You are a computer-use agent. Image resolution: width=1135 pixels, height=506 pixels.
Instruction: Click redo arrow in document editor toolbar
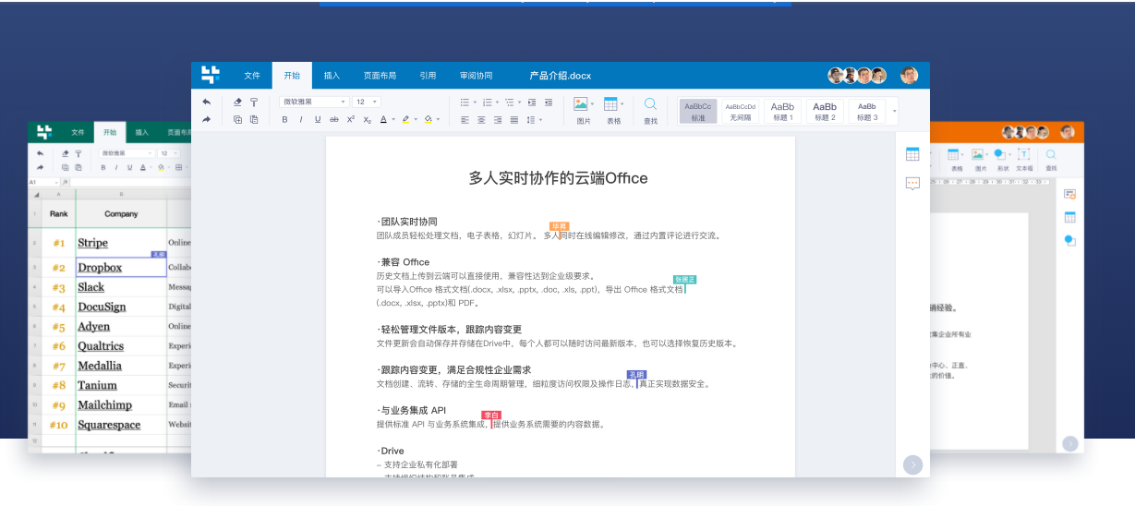206,119
